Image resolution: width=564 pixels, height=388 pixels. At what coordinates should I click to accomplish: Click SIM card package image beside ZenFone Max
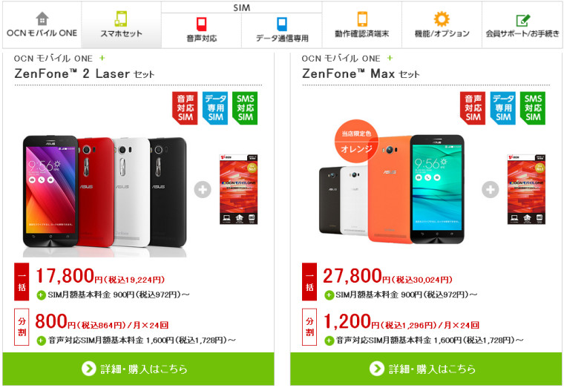[x=526, y=189]
